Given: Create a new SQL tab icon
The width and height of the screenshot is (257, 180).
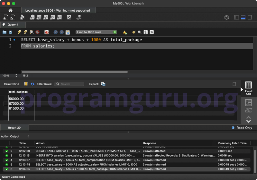Looking at the screenshot, I should 5,17.
